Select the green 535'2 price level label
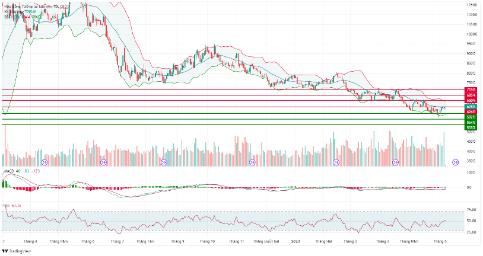Screen dimensions: 483x256 point(472,127)
